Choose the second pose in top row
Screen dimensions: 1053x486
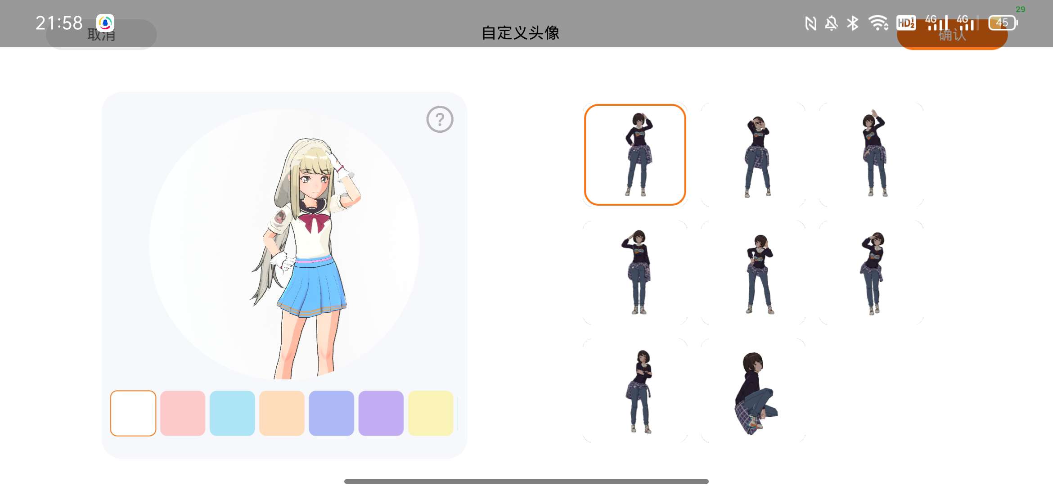753,155
